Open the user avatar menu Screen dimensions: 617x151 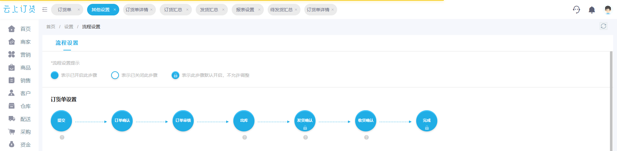607,10
